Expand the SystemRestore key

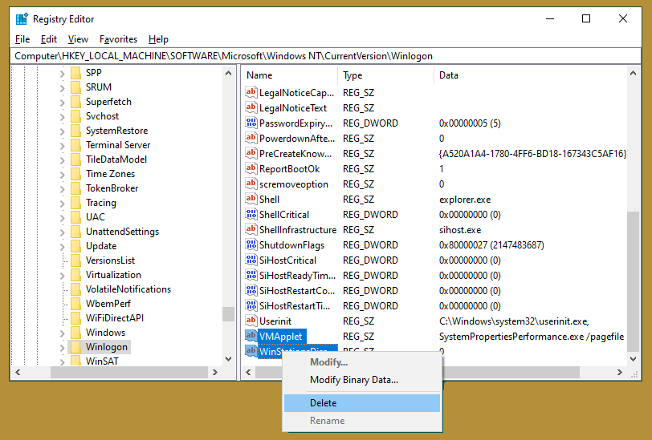[62, 131]
